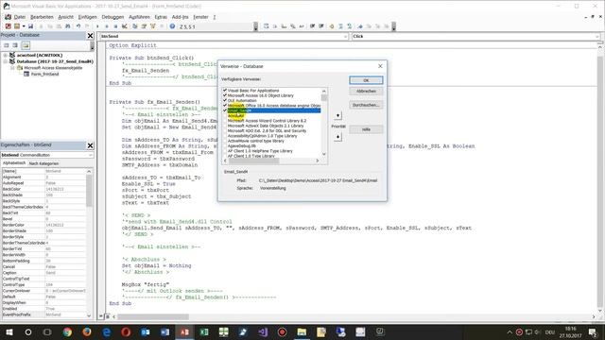Open Word from the taskbar

point(165,331)
